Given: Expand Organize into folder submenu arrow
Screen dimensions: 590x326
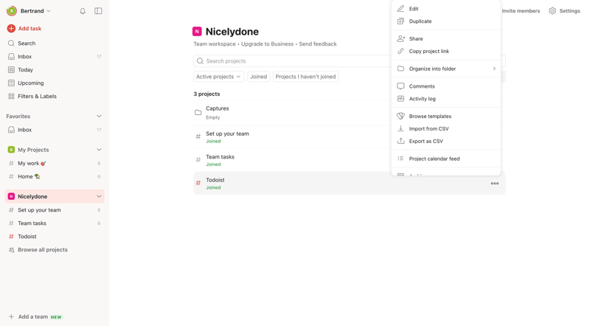Looking at the screenshot, I should pos(494,69).
